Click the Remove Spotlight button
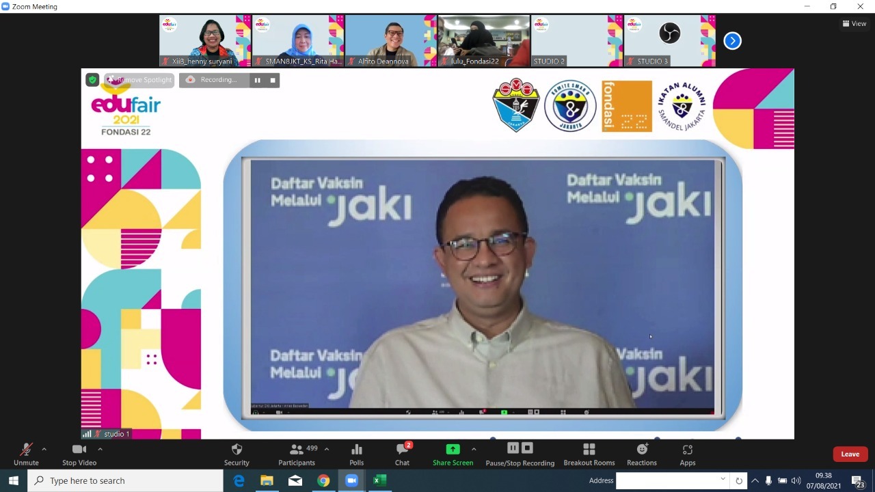 tap(139, 80)
